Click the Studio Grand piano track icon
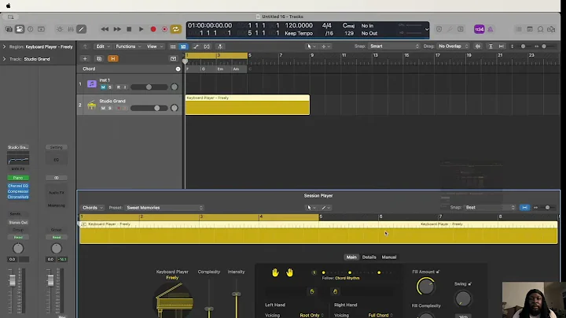The image size is (566, 318). 92,105
